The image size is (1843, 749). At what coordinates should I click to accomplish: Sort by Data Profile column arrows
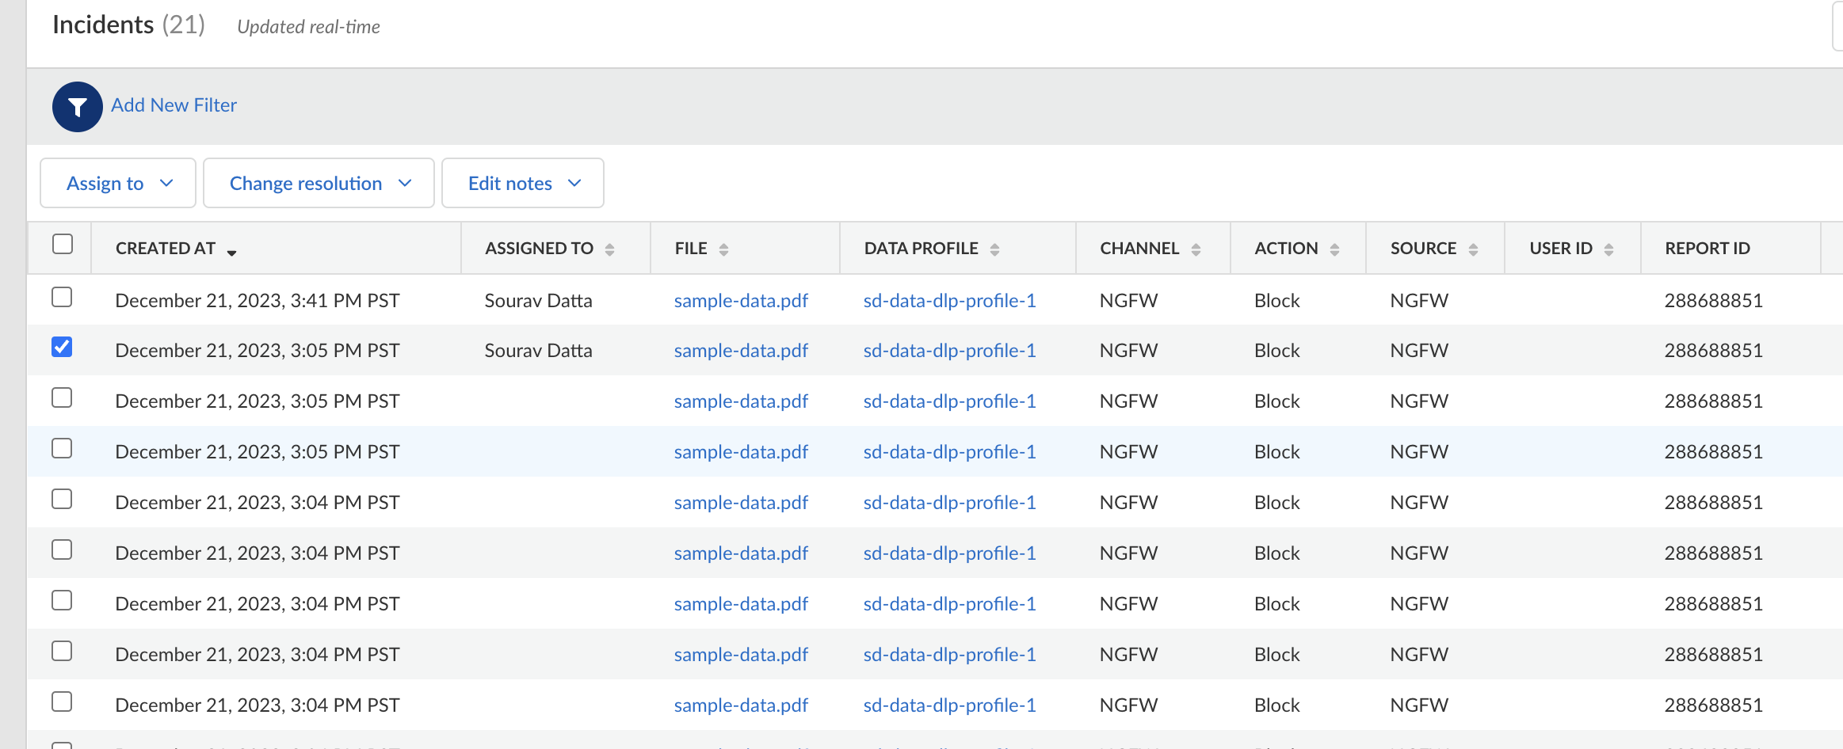994,249
